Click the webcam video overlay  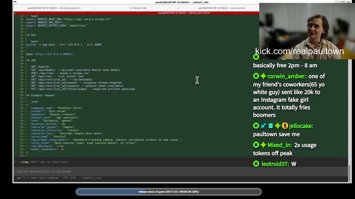tap(307, 31)
